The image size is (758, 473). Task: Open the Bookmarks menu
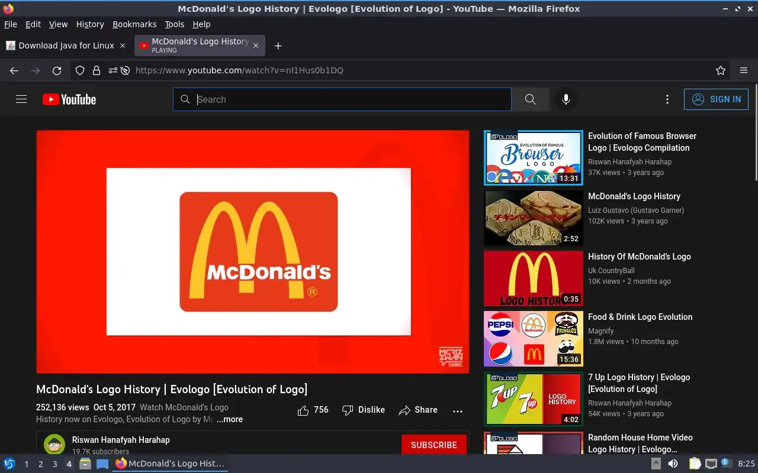click(134, 24)
